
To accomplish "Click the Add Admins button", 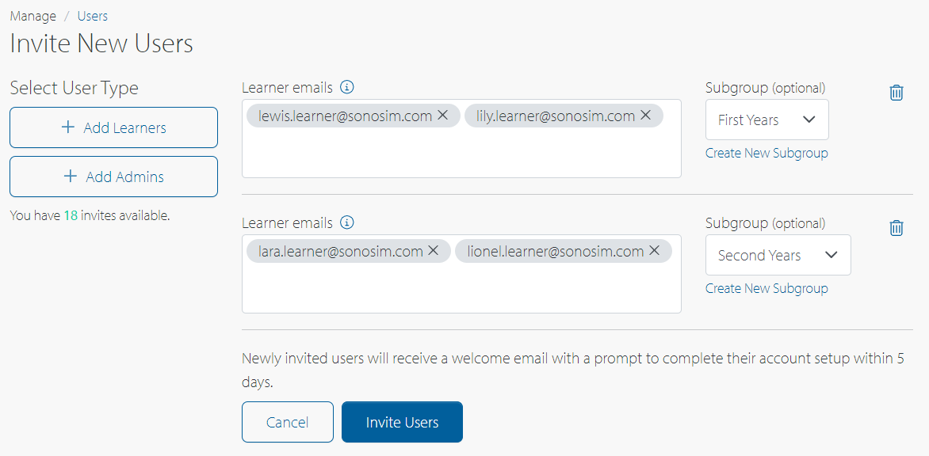I will (113, 177).
